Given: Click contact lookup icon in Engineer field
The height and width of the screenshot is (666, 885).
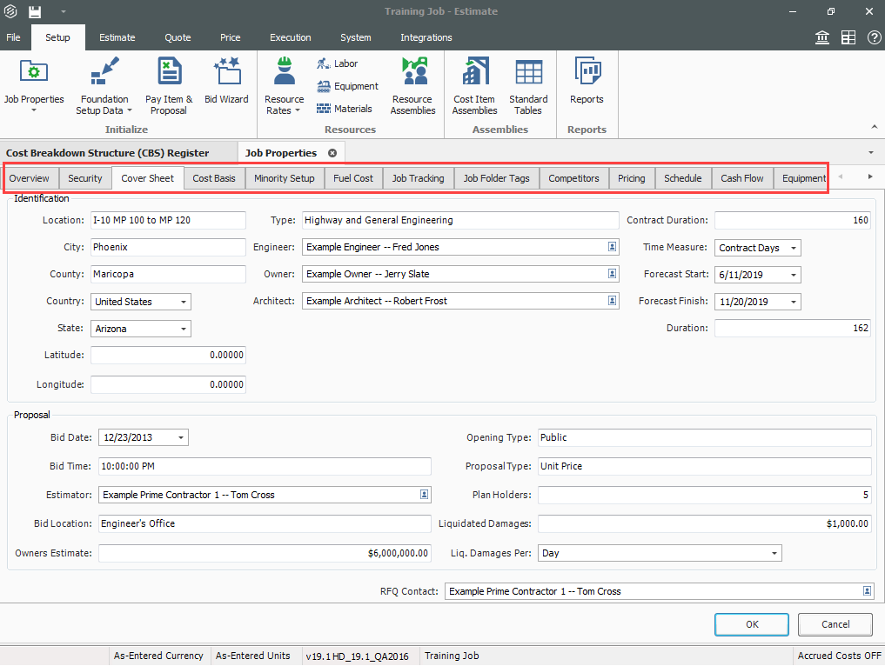Looking at the screenshot, I should point(612,248).
